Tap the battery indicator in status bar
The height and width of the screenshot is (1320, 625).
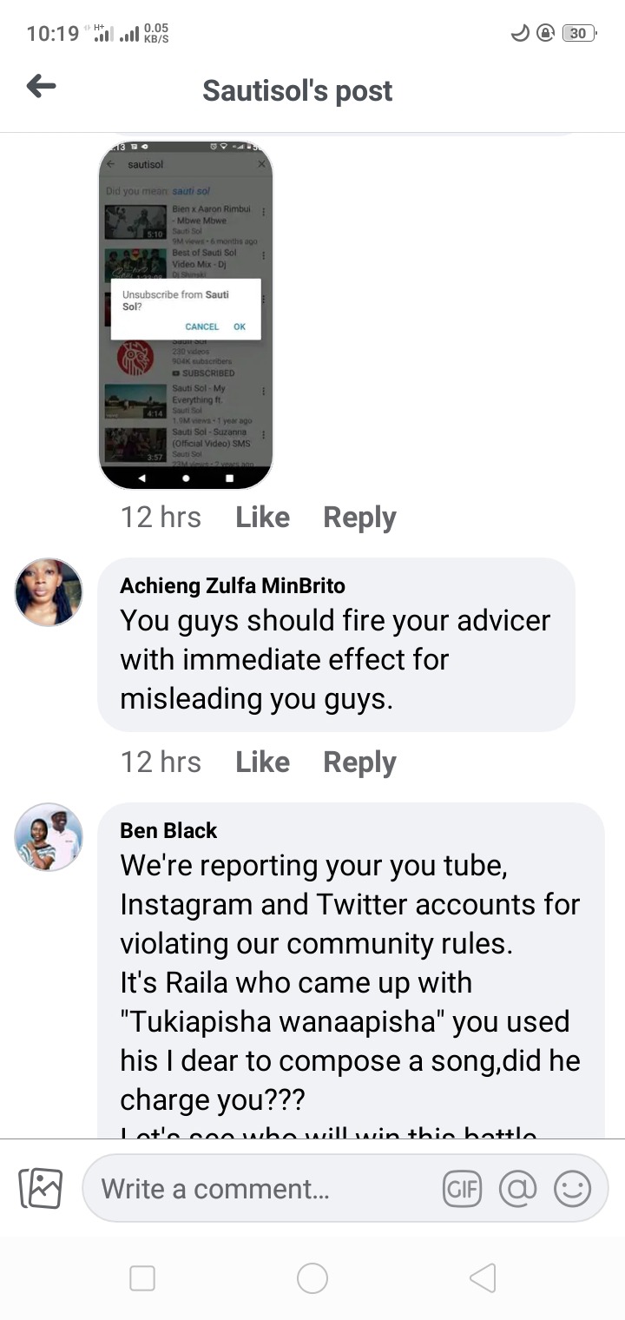(x=579, y=33)
